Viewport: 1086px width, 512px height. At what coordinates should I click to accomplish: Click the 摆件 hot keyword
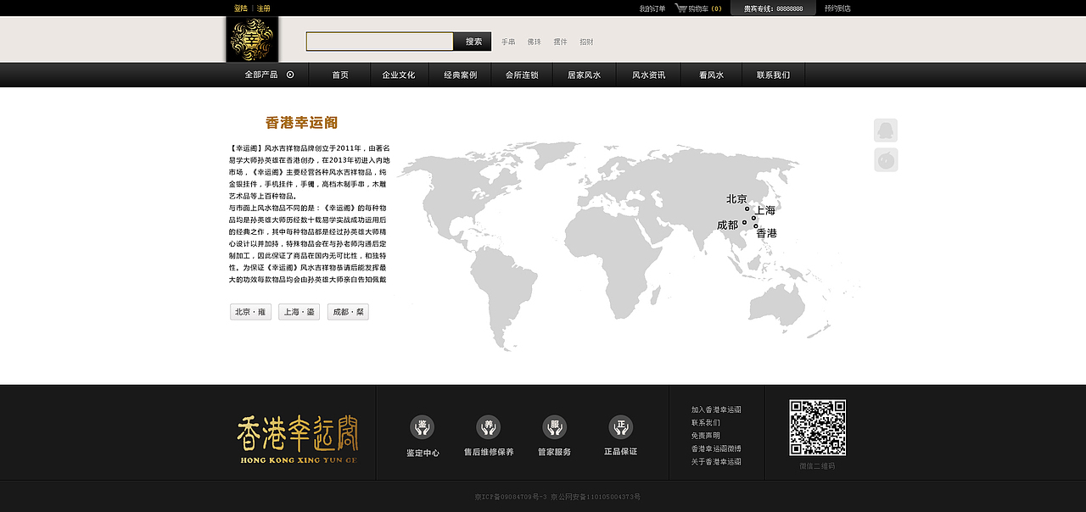(560, 42)
